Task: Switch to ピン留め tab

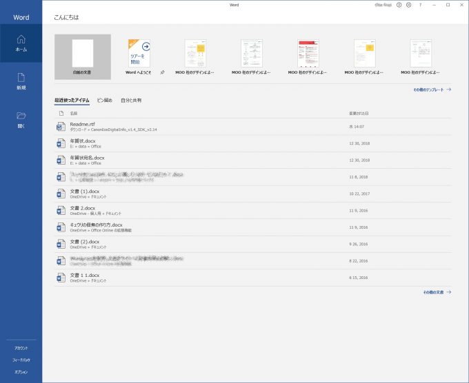Action: [105, 101]
